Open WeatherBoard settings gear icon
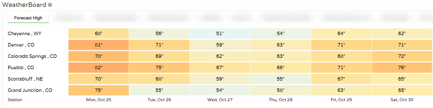Viewport: 433px width, 108px height. tap(50, 5)
